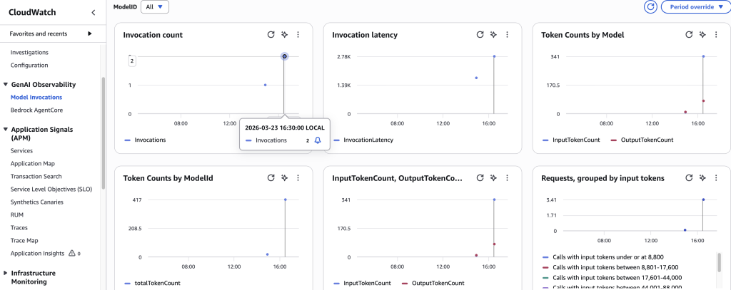Open three-dot menu on InputTokenCount widget
This screenshot has height=290, width=731.
507,177
